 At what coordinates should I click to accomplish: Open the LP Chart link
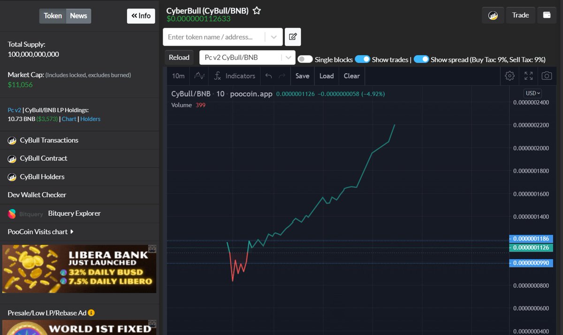coord(69,119)
